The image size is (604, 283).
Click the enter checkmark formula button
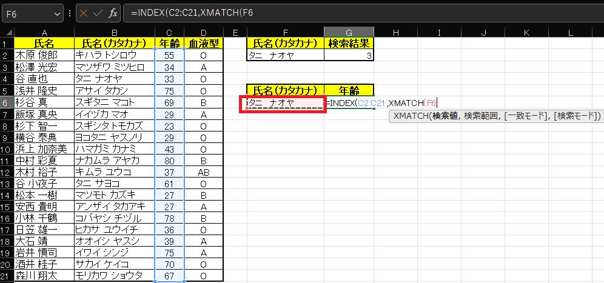[x=98, y=13]
